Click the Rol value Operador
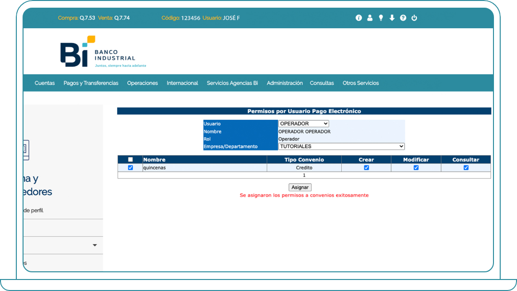 tap(289, 139)
